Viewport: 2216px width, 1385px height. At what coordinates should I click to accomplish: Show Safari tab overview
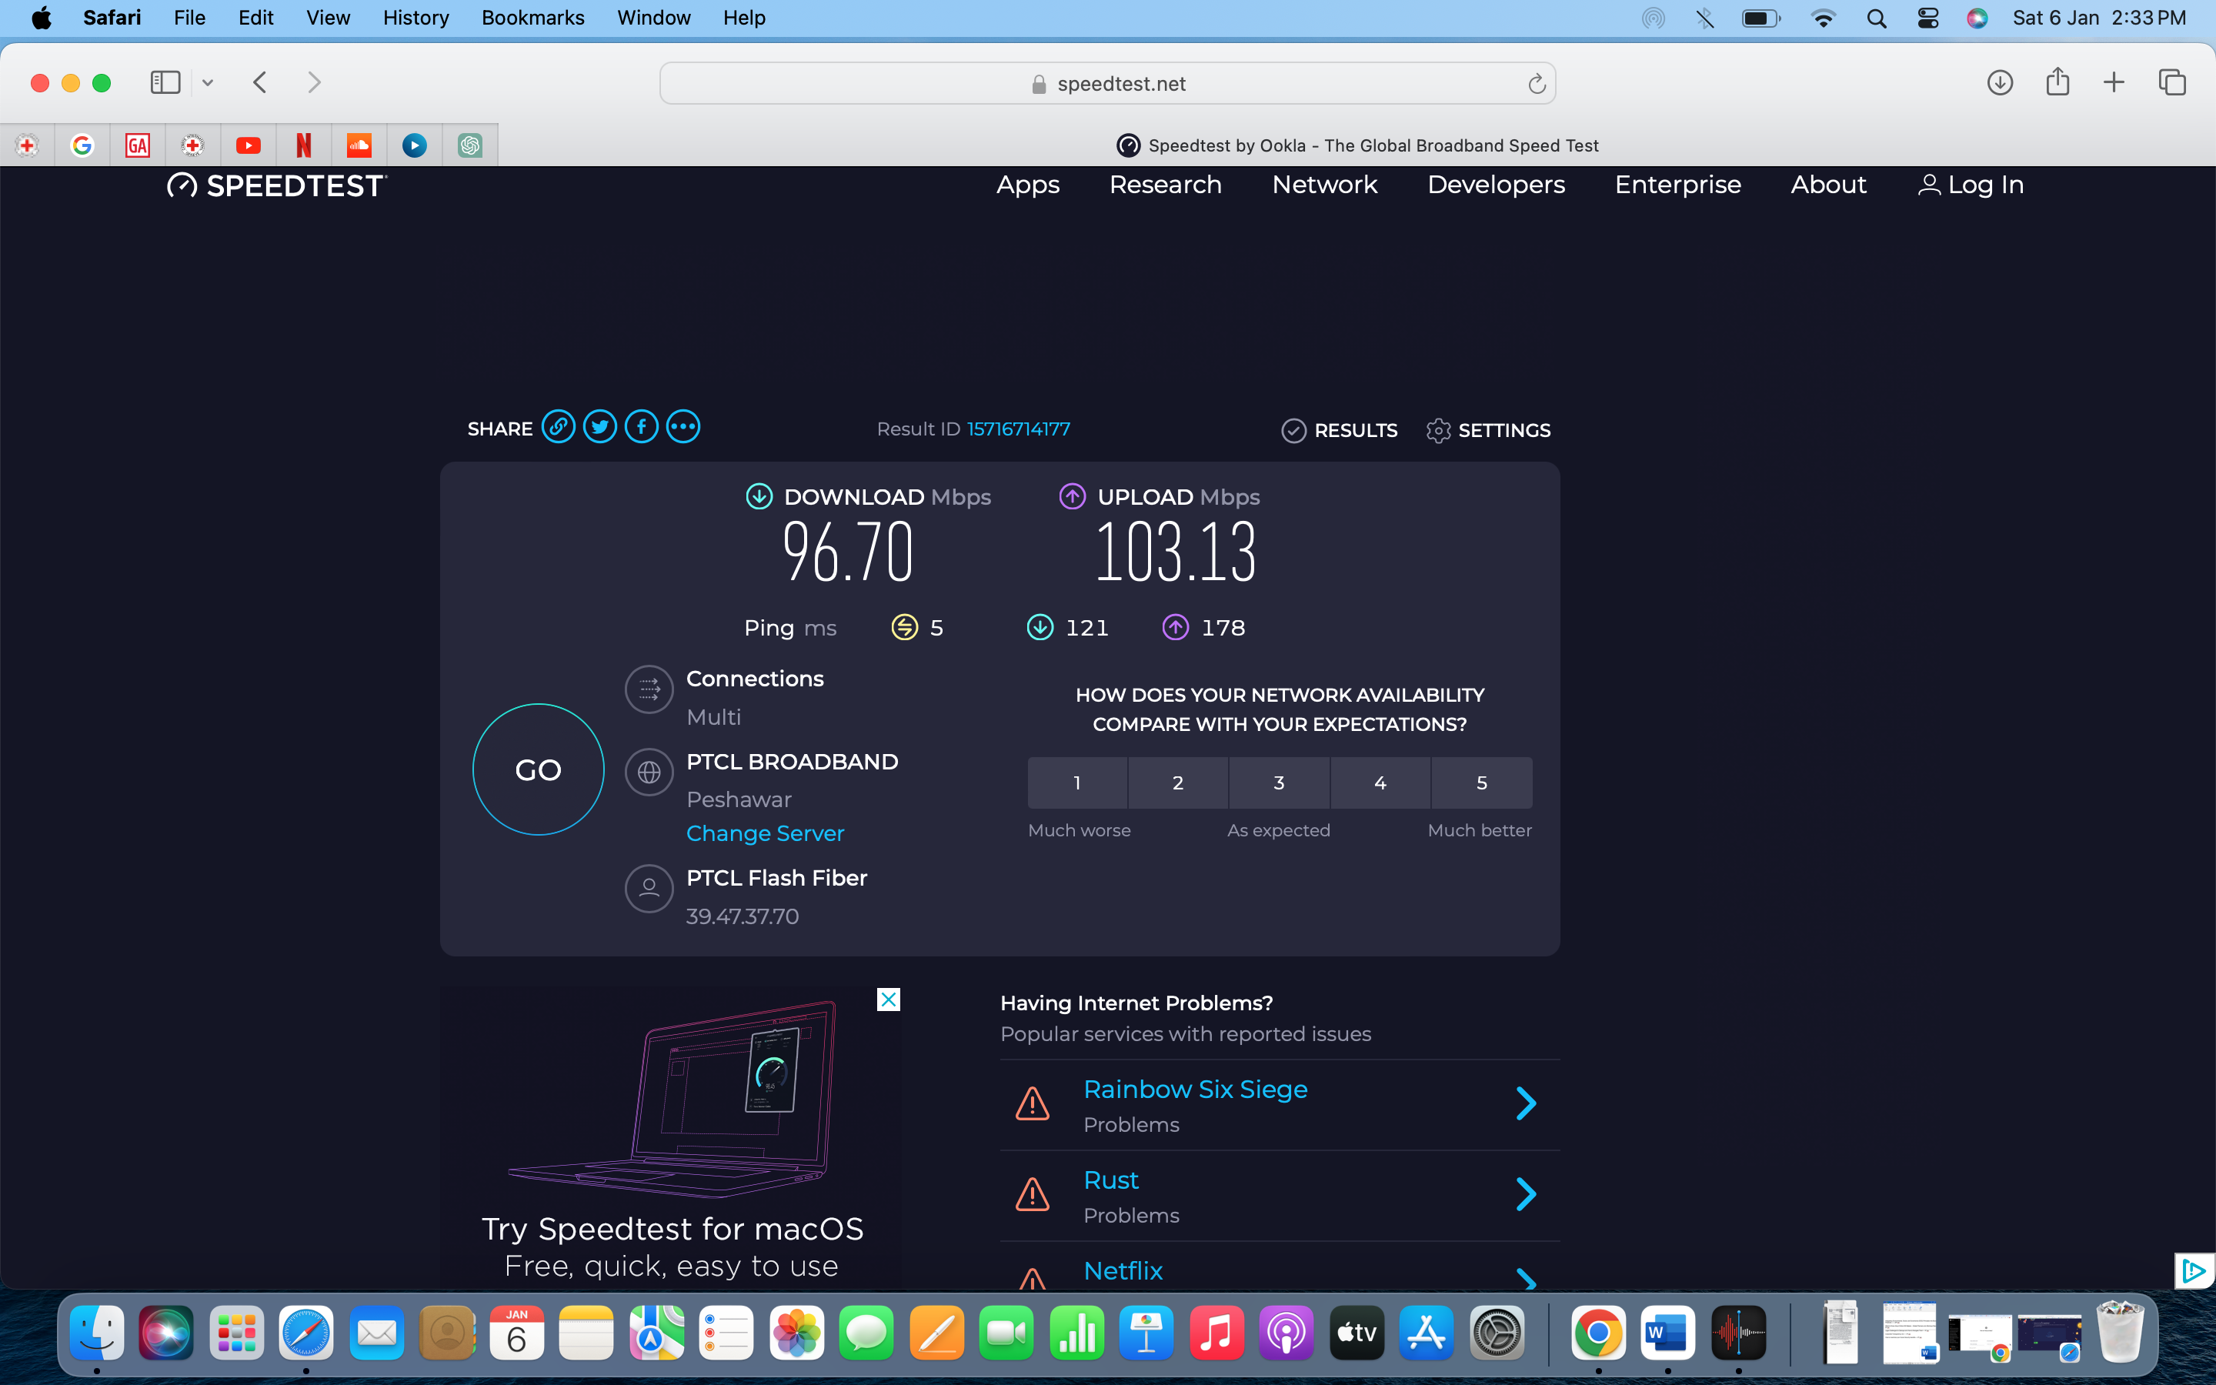click(2172, 82)
